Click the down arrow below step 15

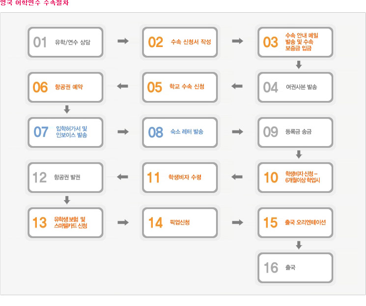click(299, 245)
